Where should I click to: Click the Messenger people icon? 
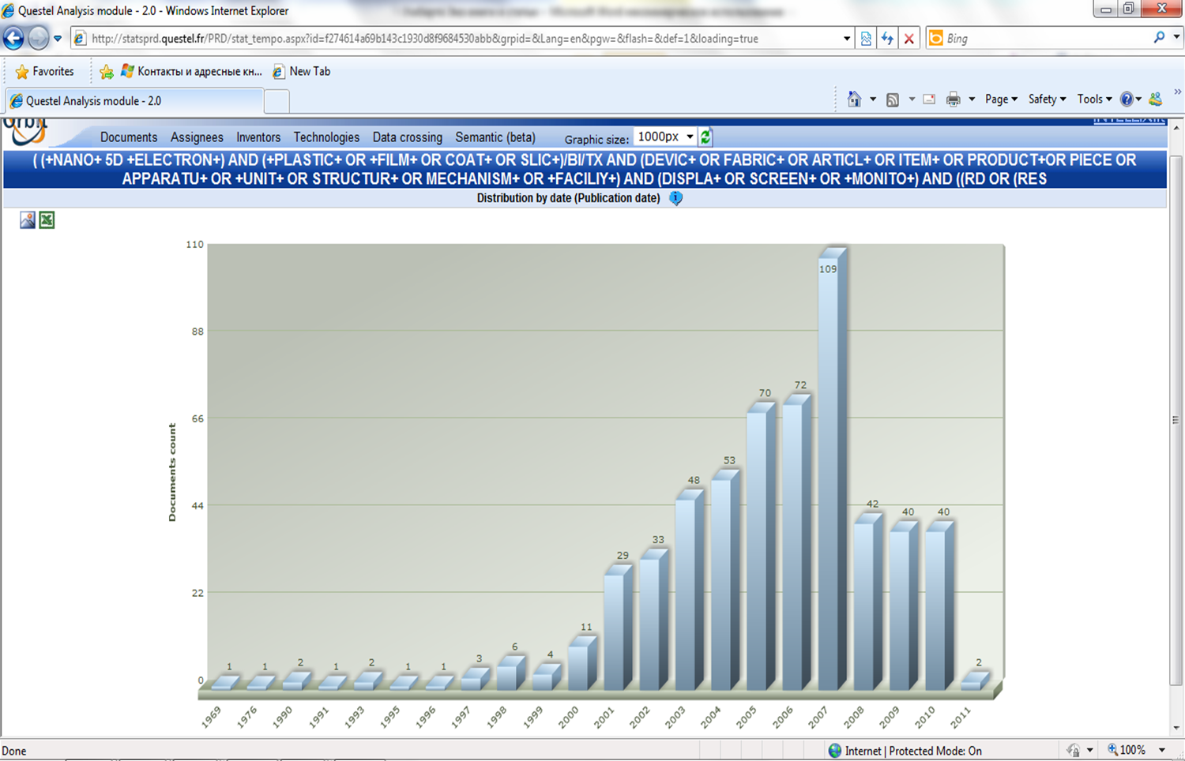point(1156,99)
